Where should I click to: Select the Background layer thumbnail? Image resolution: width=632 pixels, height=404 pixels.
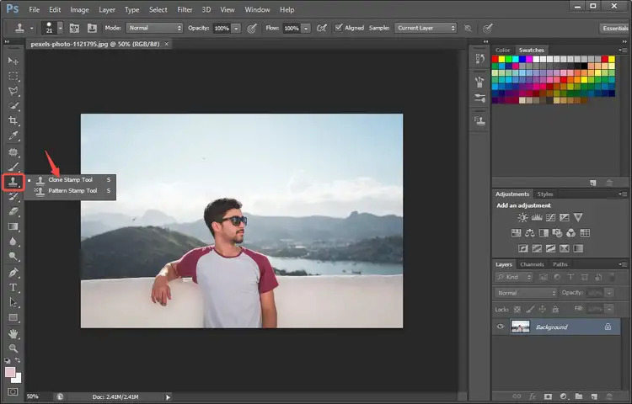520,327
